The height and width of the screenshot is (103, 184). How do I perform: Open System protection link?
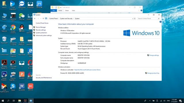tap(41, 33)
